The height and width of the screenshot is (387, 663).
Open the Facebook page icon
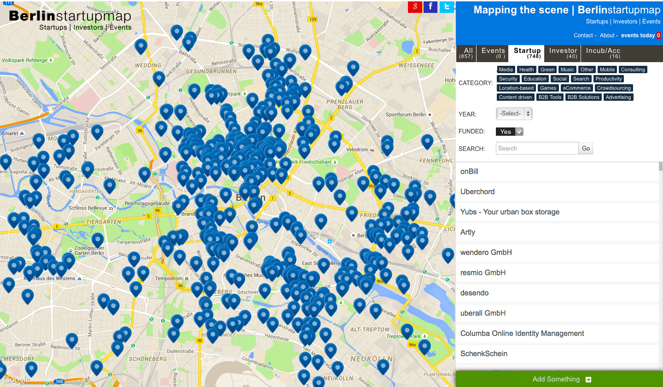click(x=430, y=7)
